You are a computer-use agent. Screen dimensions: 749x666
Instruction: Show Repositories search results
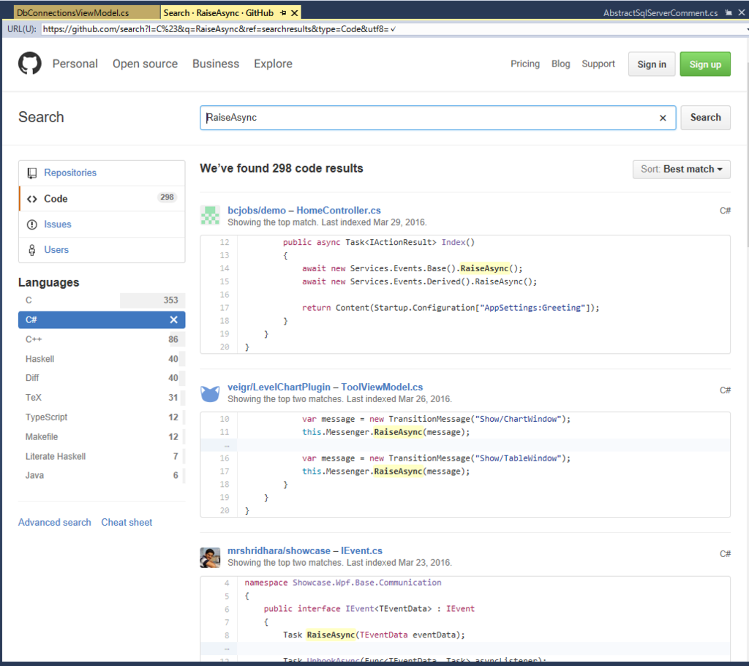tap(70, 173)
